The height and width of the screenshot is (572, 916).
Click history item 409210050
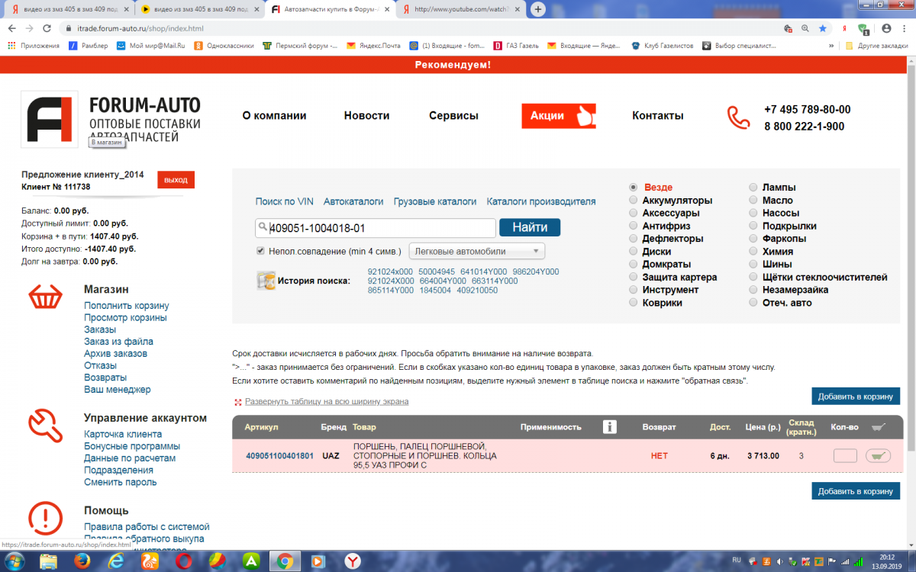point(477,291)
